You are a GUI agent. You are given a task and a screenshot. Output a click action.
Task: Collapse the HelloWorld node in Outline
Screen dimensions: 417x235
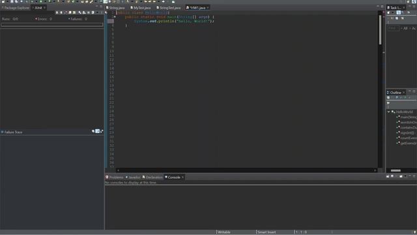coord(388,112)
